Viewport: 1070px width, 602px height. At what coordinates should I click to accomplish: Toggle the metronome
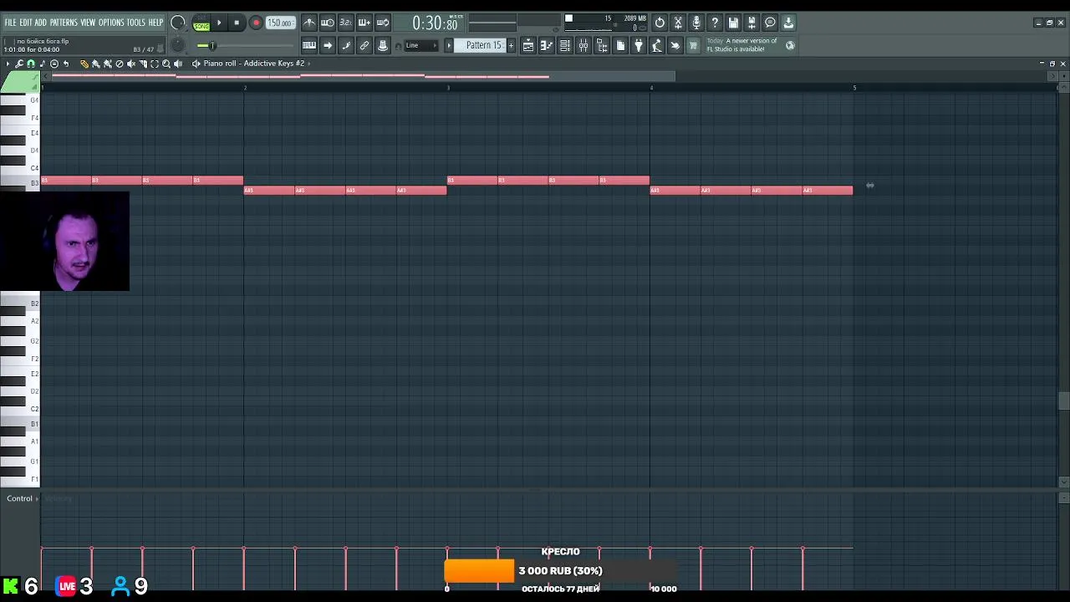tap(308, 23)
